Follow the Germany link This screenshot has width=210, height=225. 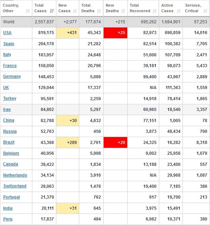[x=12, y=77]
